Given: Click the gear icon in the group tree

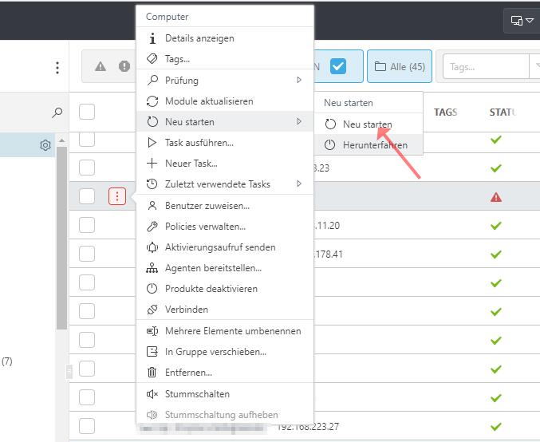Looking at the screenshot, I should (45, 145).
